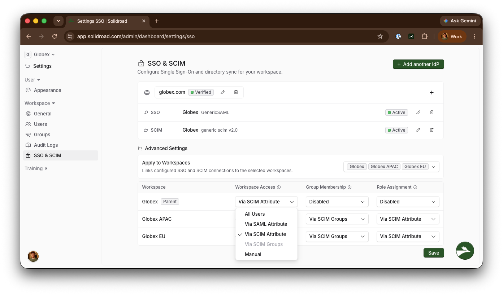503x295 pixels.
Task: Click the Ask Gemini button
Action: coord(460,21)
